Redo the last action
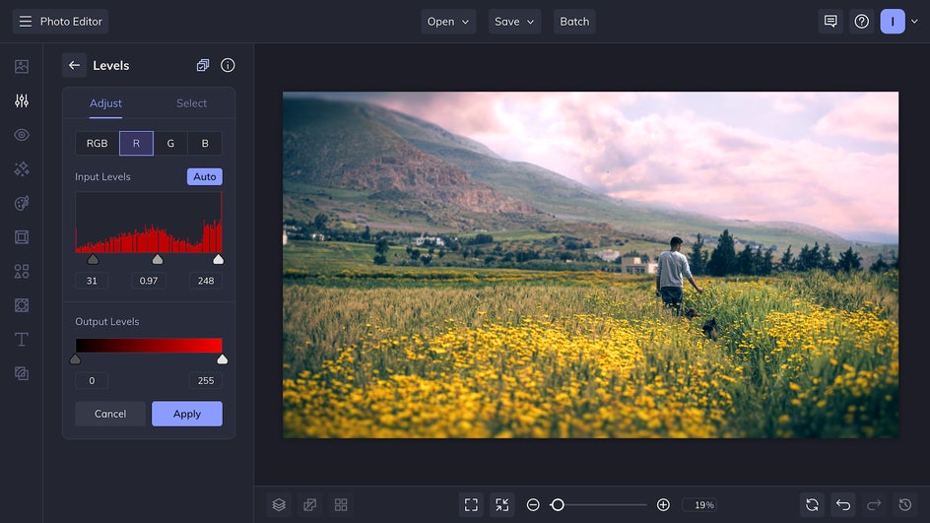Viewport: 930px width, 523px height. click(x=874, y=504)
